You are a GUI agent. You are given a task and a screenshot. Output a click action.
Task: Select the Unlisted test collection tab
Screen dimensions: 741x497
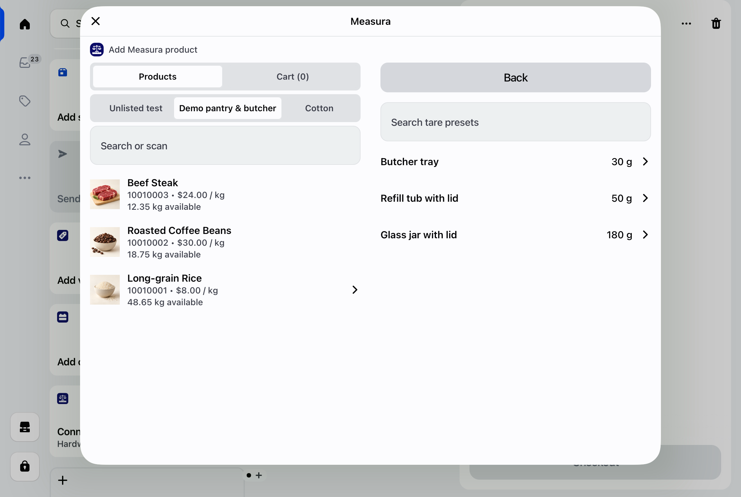click(x=136, y=108)
